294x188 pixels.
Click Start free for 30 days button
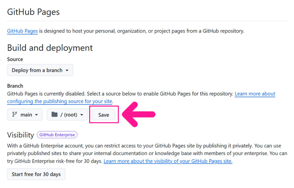(36, 174)
